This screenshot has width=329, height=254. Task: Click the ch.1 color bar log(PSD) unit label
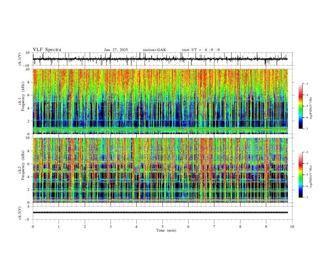311,108
